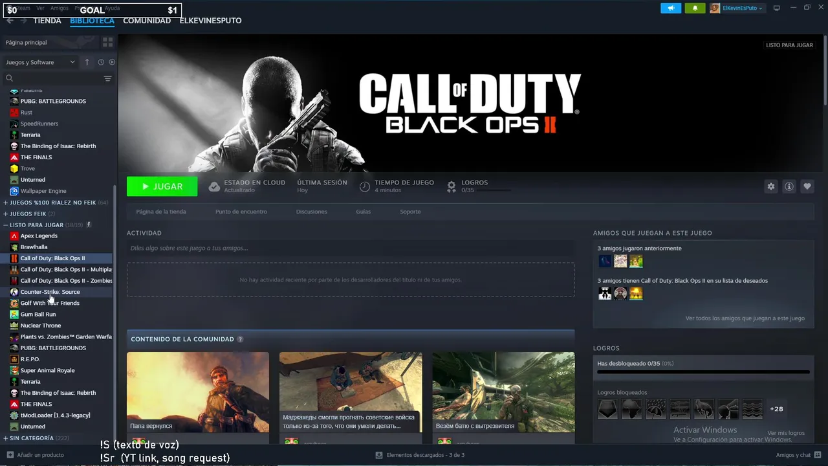Open the Juegos y Software dropdown
Image resolution: width=828 pixels, height=466 pixels.
tap(40, 62)
